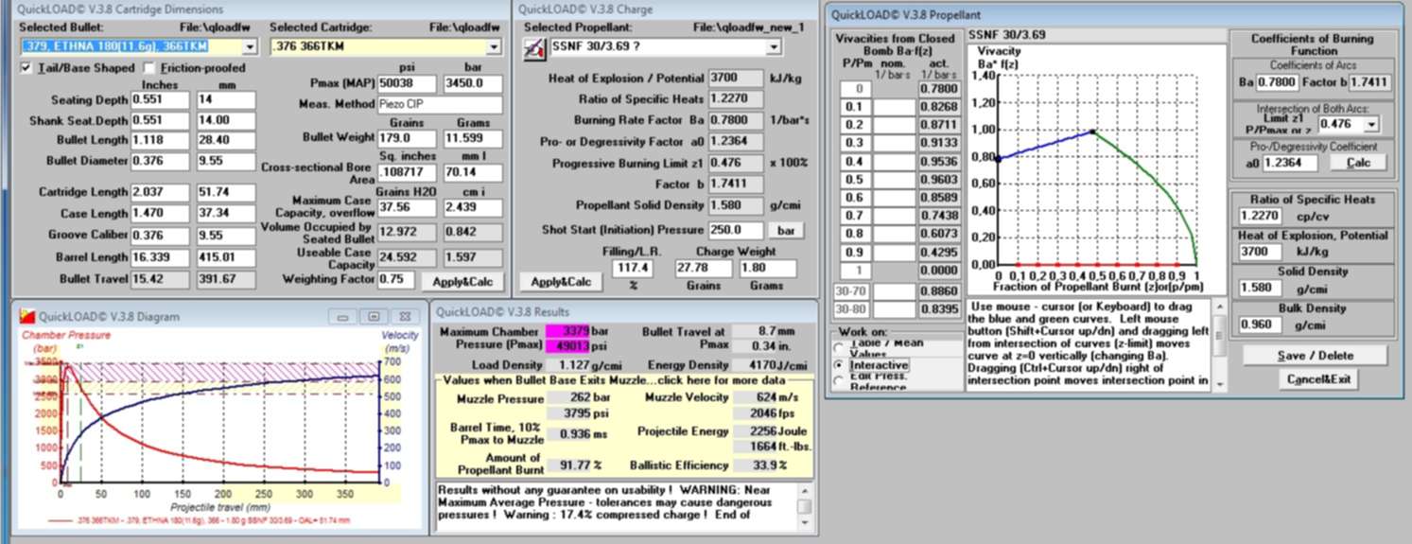This screenshot has width=1412, height=544.
Task: Click Apply&Calc in the Cartridge Dimensions window
Action: pos(462,281)
